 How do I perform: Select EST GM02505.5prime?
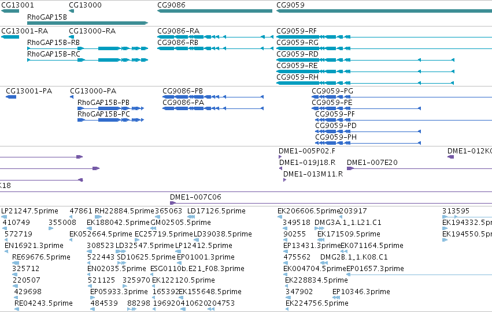pos(181,223)
